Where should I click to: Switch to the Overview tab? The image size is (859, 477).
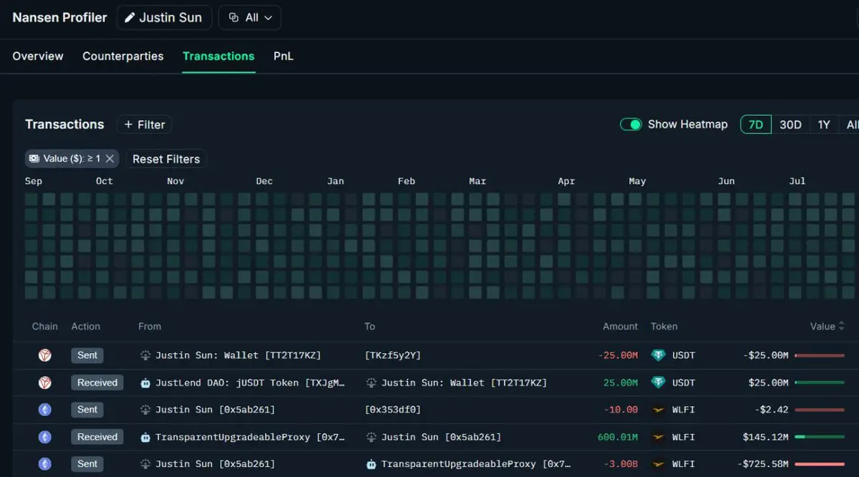tap(38, 56)
